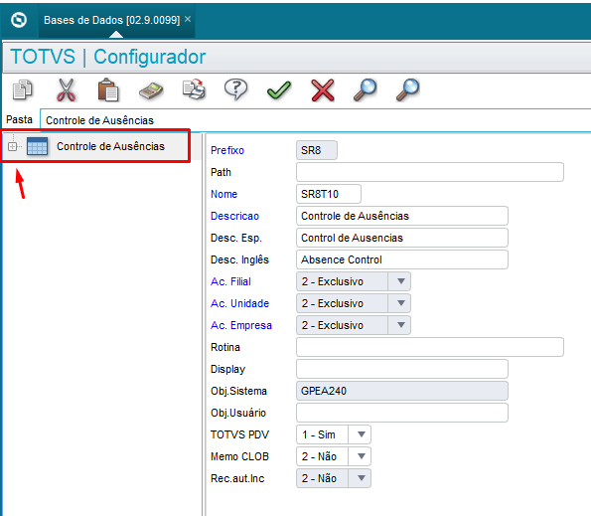This screenshot has width=591, height=516.
Task: Click the TOTVS logo icon
Action: click(19, 20)
